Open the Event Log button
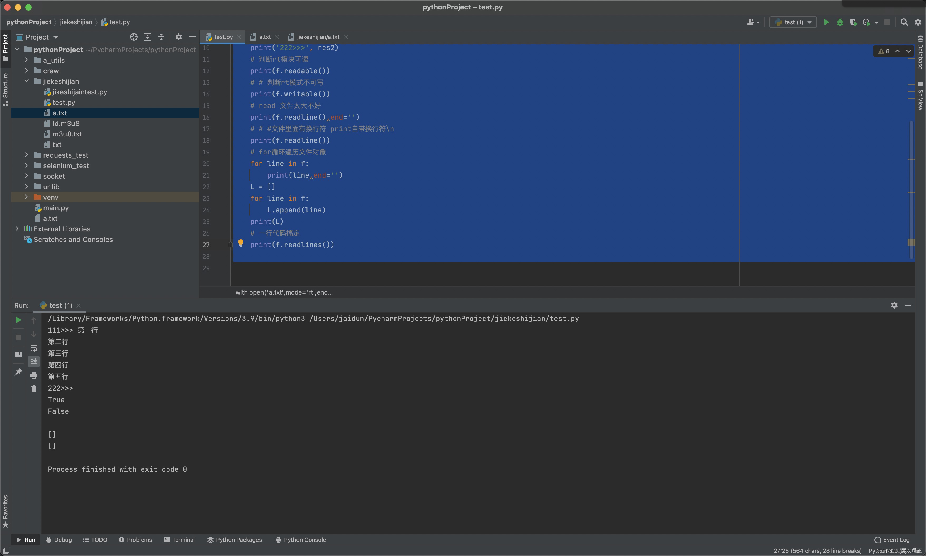This screenshot has height=556, width=926. (892, 539)
